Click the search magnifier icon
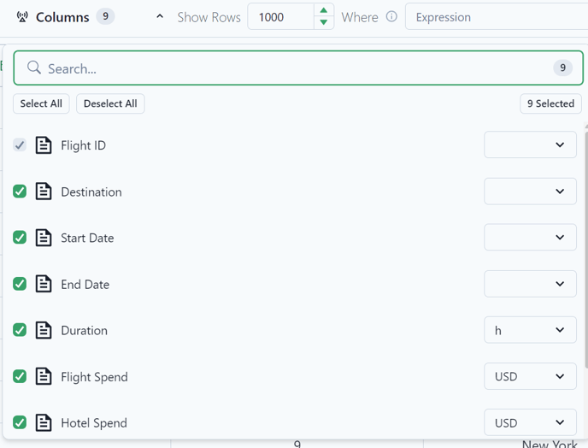This screenshot has height=448, width=588. (34, 68)
